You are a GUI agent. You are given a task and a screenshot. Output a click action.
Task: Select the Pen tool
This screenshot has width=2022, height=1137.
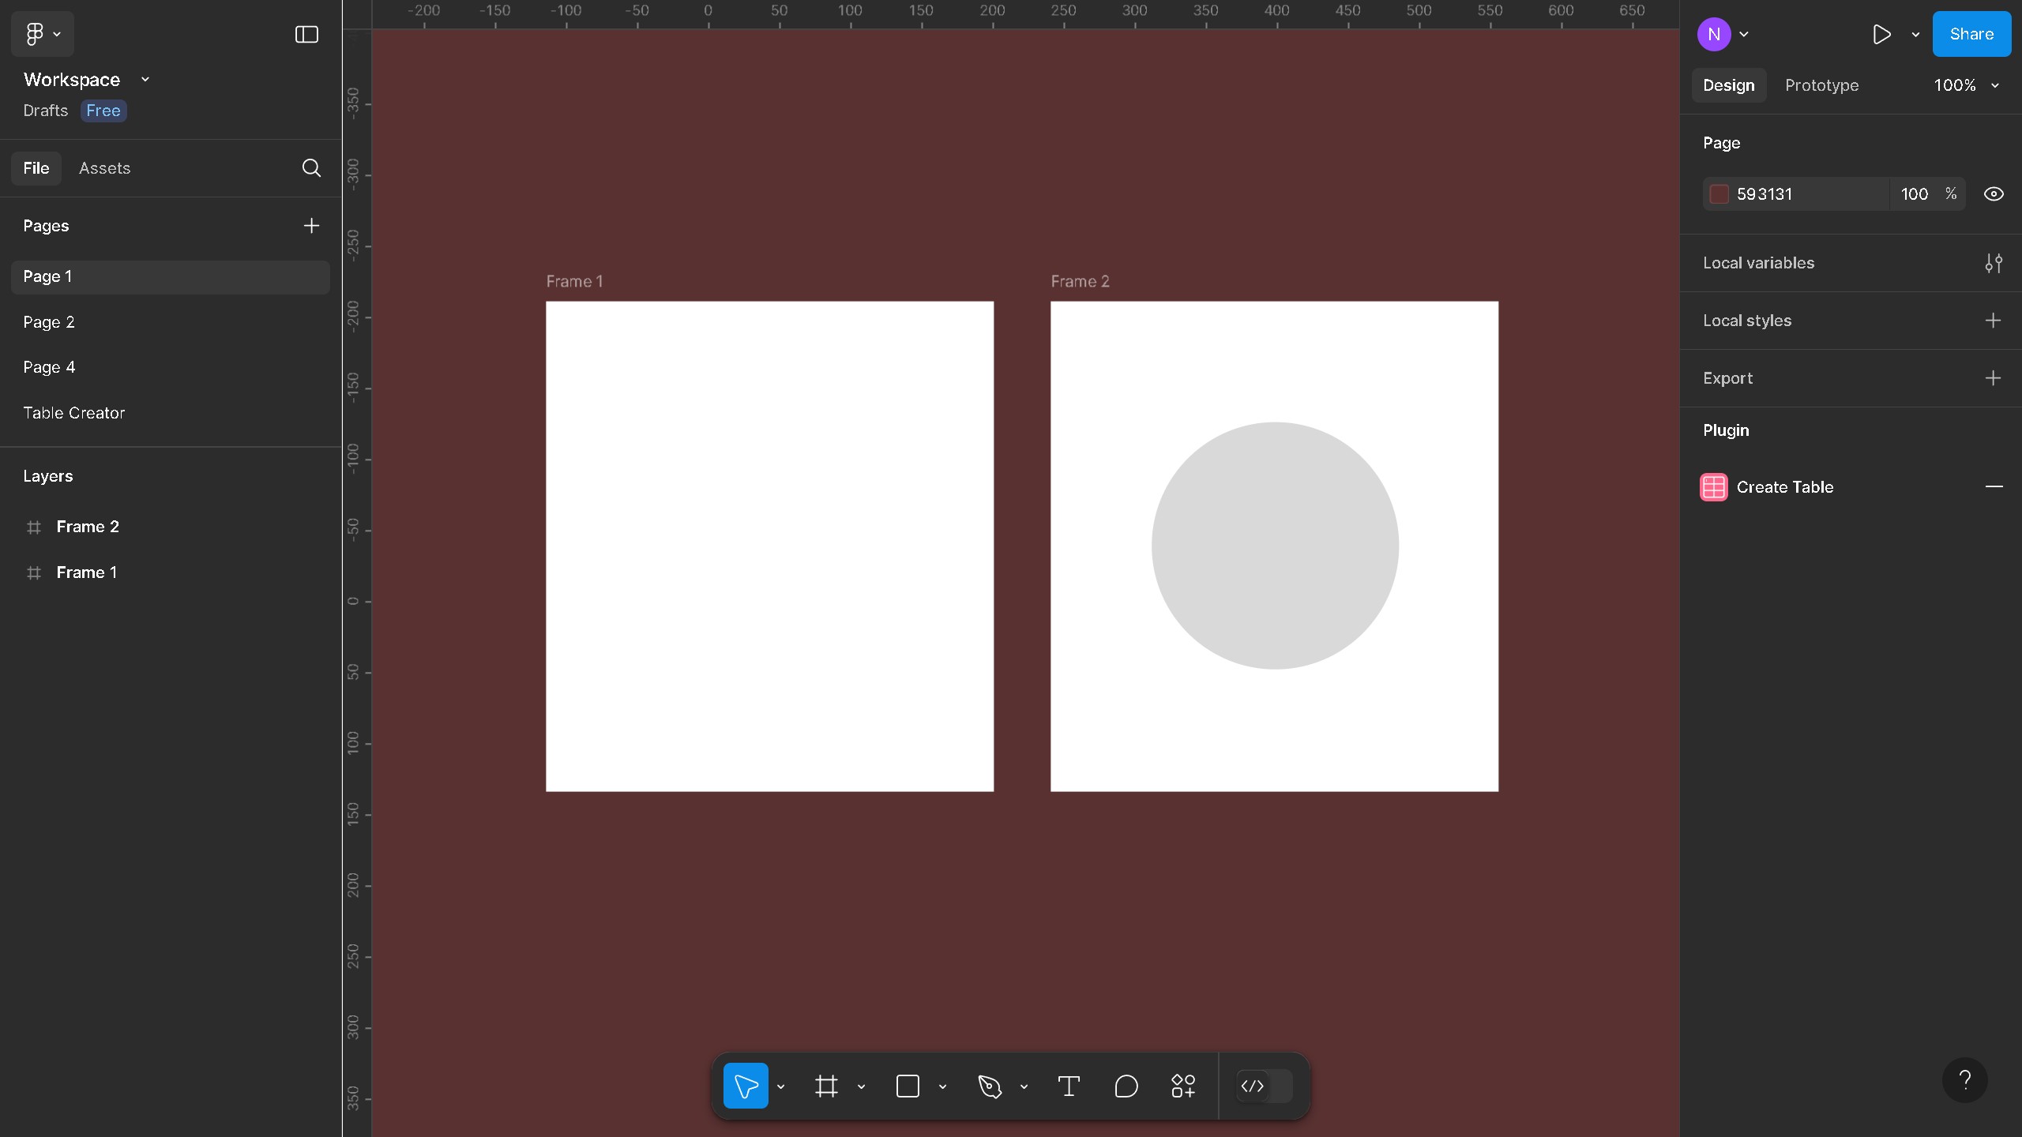[x=990, y=1086]
